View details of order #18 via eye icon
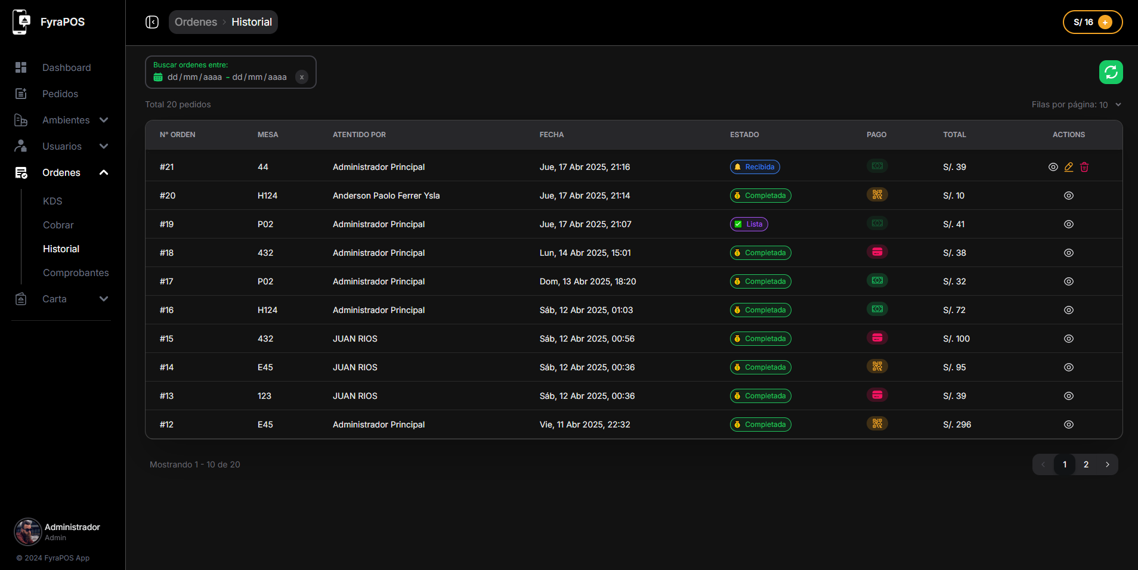1138x570 pixels. (x=1069, y=253)
